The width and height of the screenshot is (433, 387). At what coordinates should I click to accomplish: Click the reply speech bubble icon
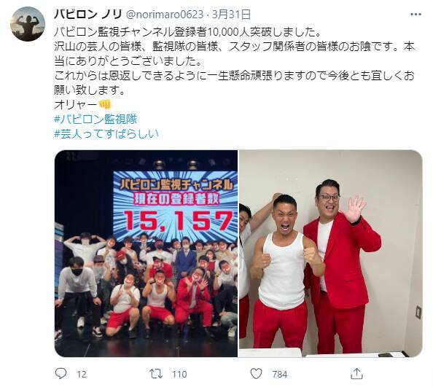pyautogui.click(x=61, y=373)
